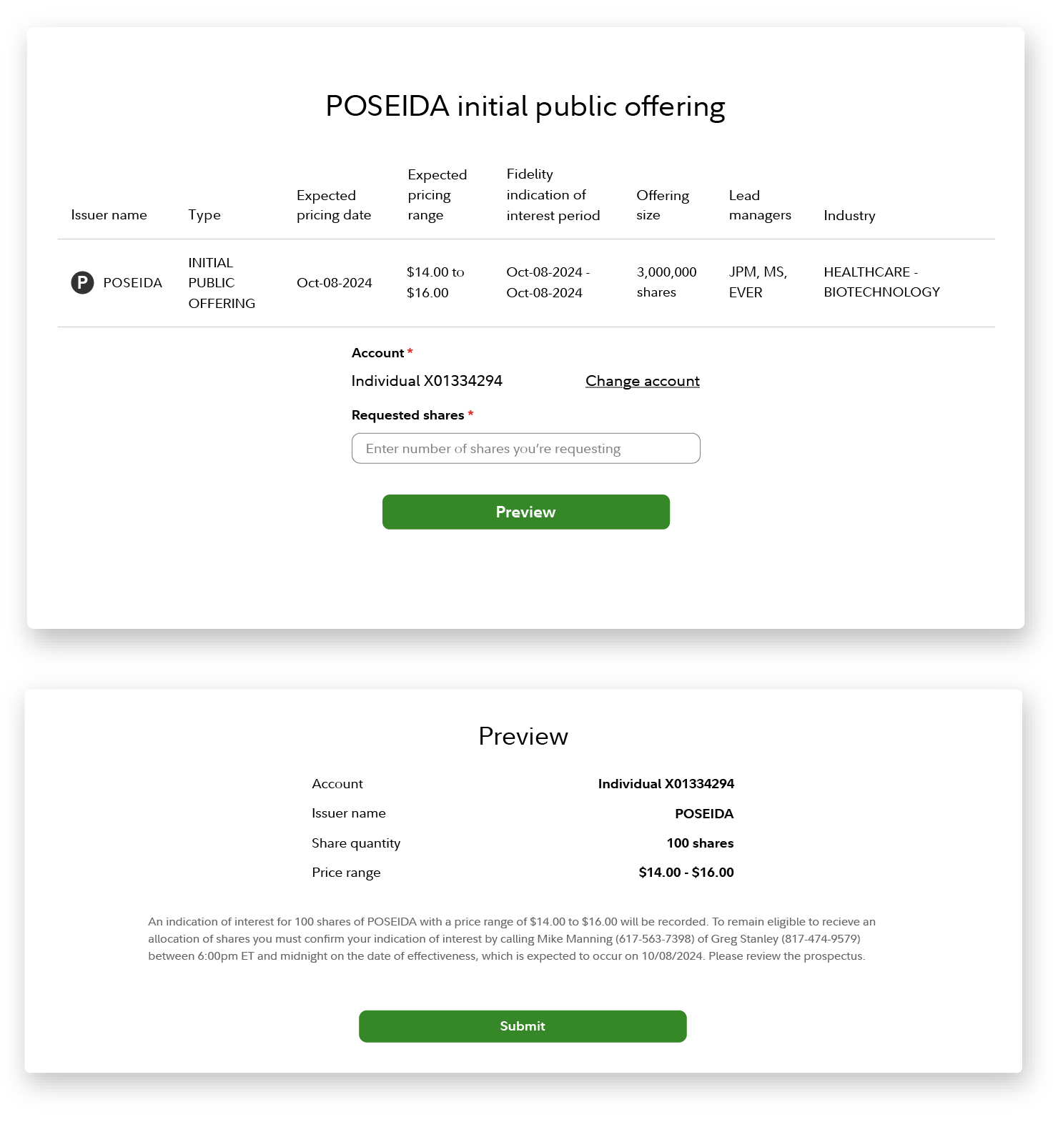Click the HEALTHCARE - BIOTECHNOLOGY industry cell
1053x1127 pixels.
pyautogui.click(x=881, y=282)
